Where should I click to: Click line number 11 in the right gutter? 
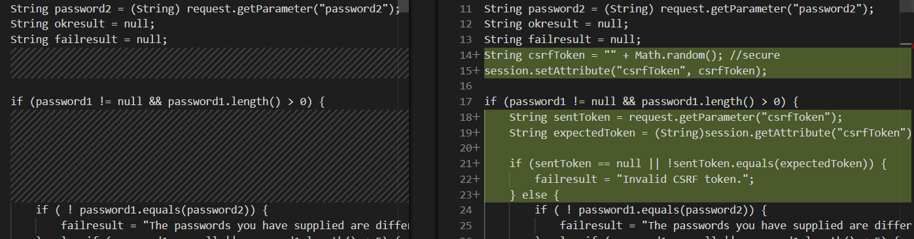(x=465, y=8)
